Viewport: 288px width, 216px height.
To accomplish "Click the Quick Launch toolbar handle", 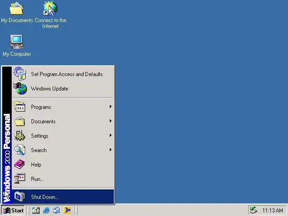I will [x=28, y=210].
